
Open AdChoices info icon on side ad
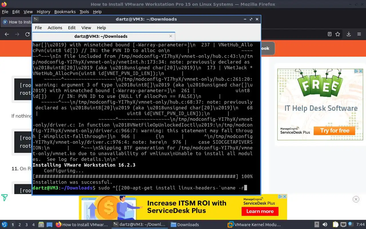(357, 71)
